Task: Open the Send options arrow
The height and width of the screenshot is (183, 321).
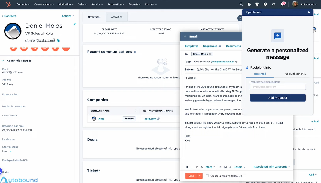Action: (x=200, y=176)
